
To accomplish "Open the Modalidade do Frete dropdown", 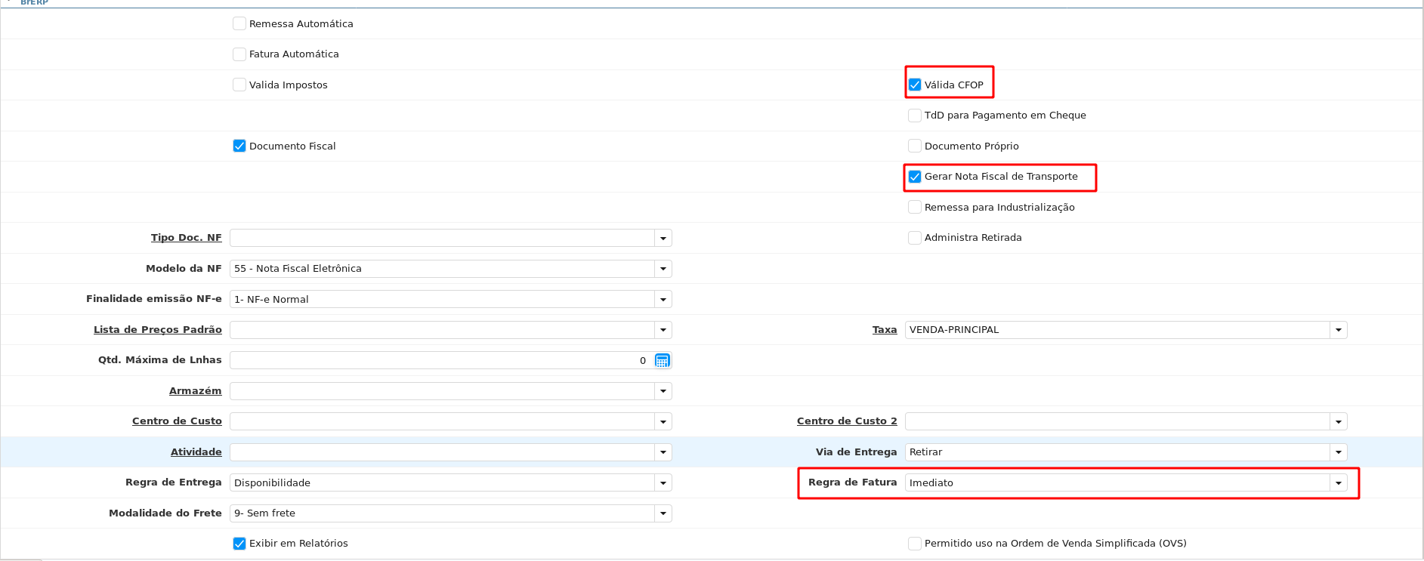I will pos(663,513).
